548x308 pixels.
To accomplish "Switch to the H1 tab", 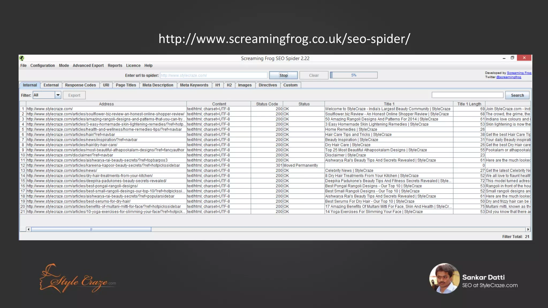I will [x=218, y=85].
